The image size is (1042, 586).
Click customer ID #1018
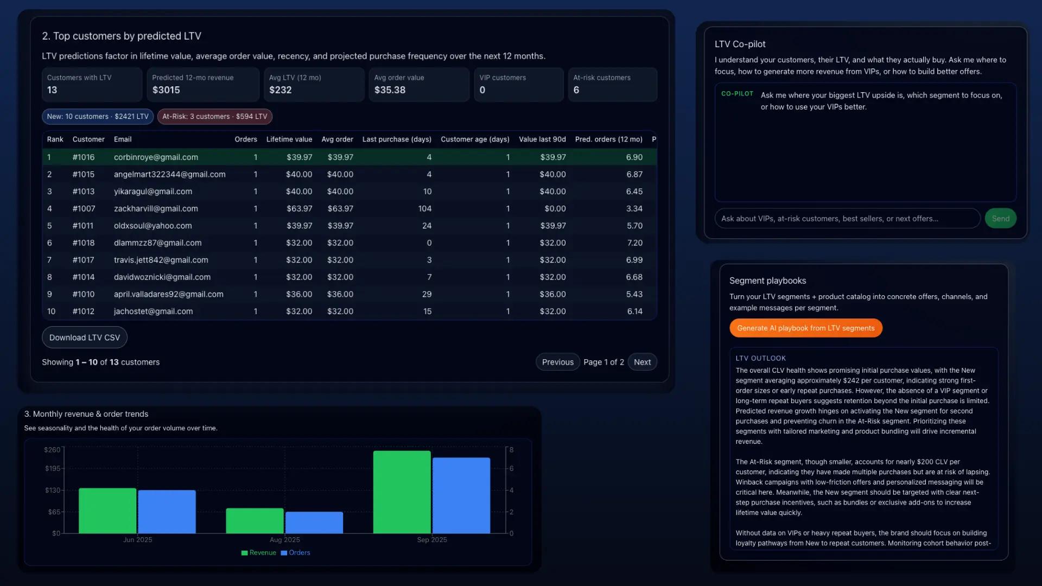point(84,243)
